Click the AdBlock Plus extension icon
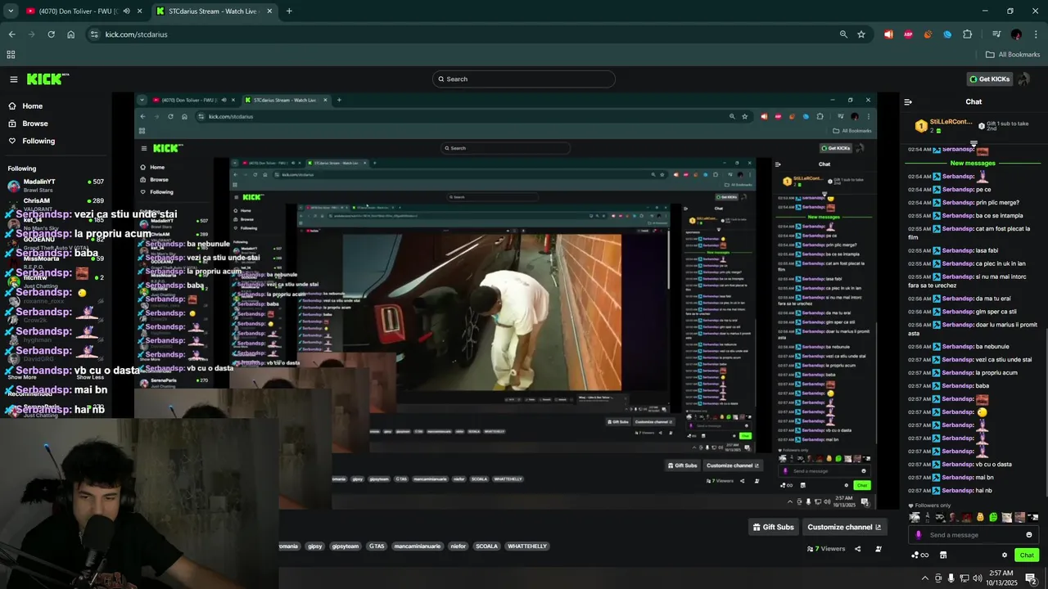 click(908, 34)
